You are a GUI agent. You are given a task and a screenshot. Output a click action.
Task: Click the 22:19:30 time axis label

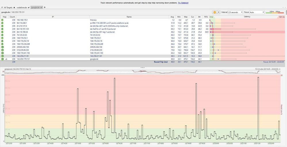(202, 144)
